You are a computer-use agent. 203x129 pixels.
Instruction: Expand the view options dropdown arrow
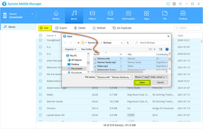(x=155, y=49)
